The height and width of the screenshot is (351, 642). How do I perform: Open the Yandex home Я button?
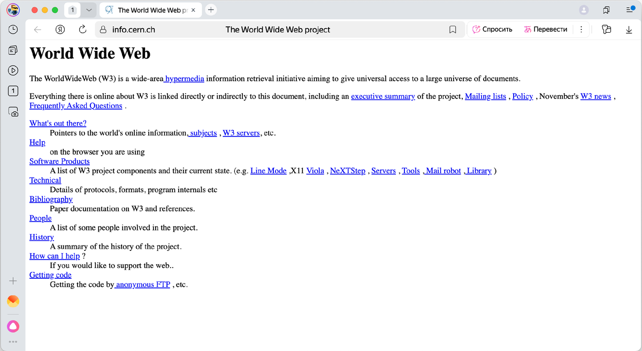pos(60,29)
